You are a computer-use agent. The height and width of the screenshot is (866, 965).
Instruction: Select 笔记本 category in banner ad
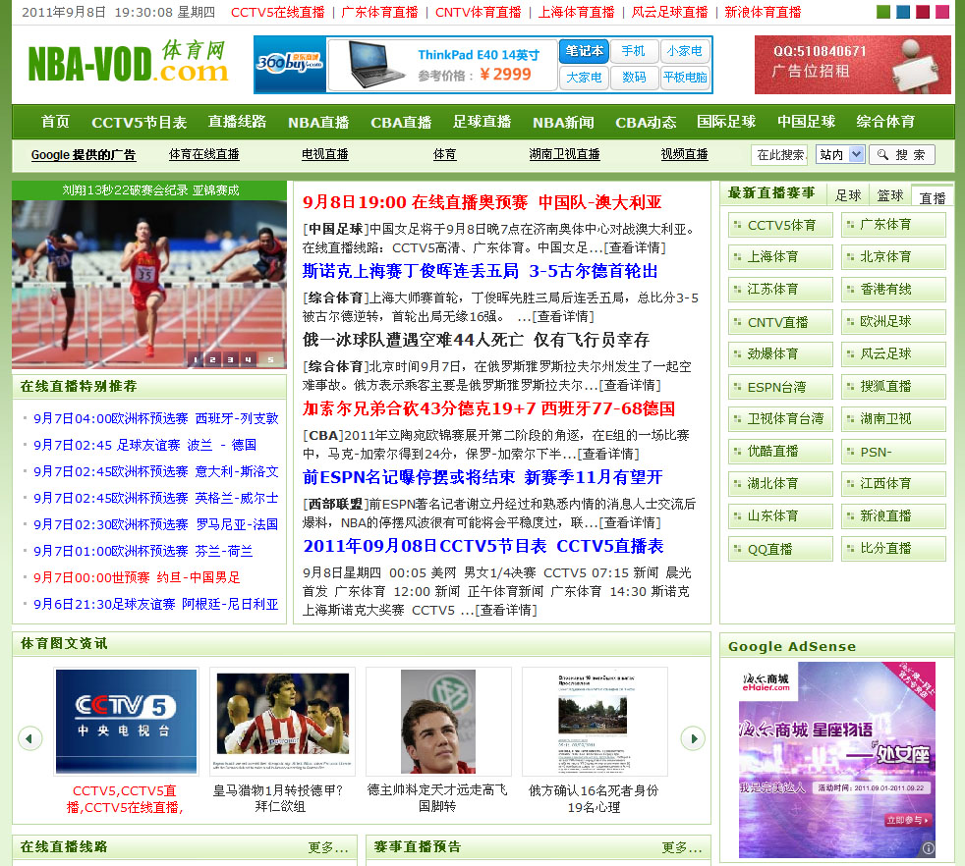coord(584,51)
